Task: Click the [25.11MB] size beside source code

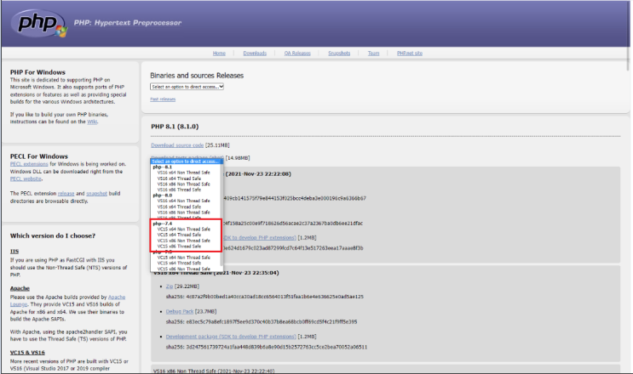Action: coord(217,145)
